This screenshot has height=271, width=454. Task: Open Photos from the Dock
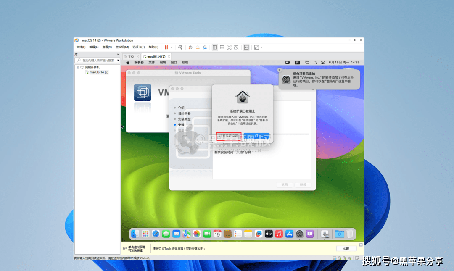197,234
